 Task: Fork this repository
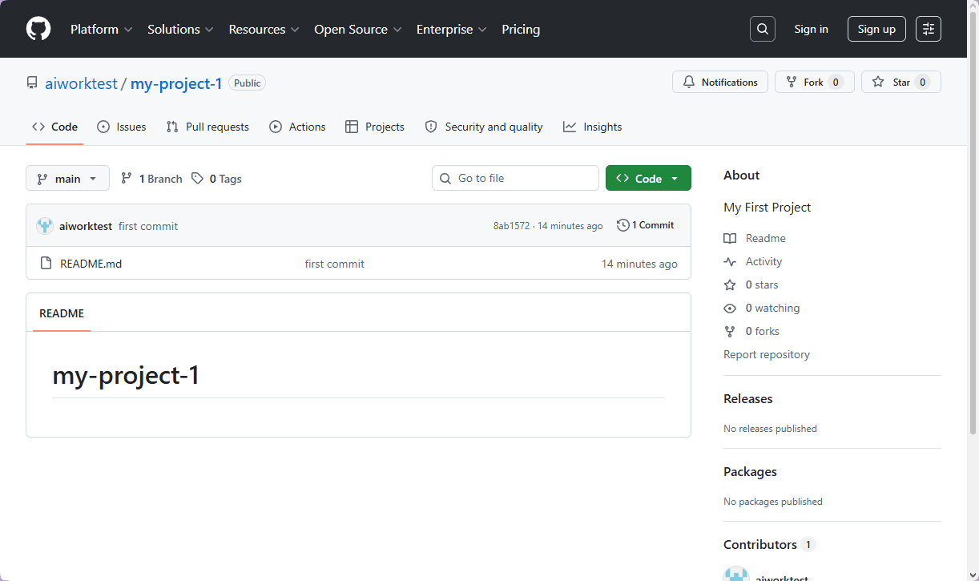[x=815, y=82]
